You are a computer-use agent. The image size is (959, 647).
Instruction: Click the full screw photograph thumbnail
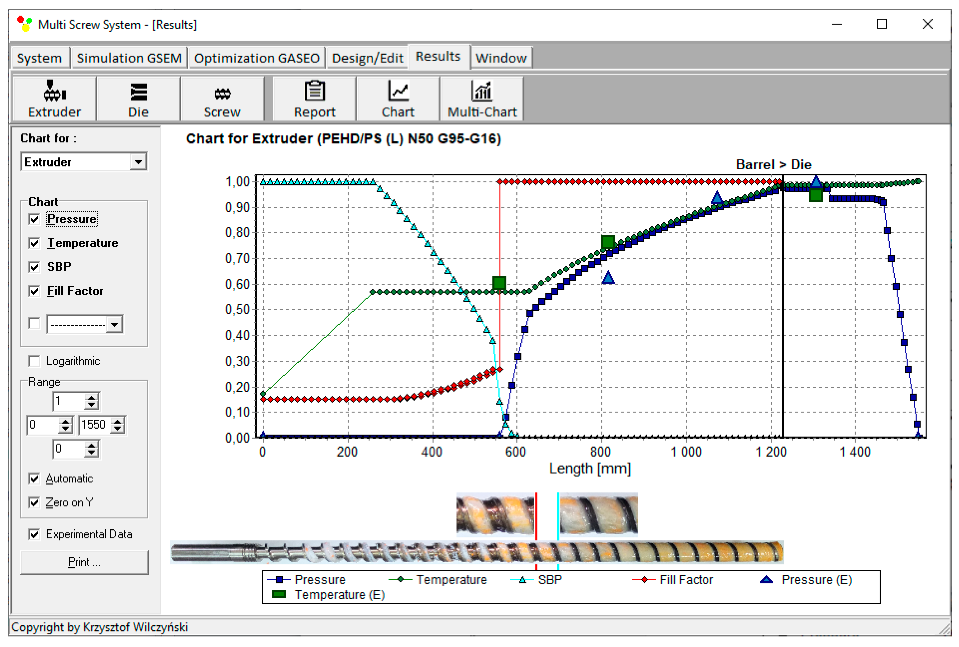pyautogui.click(x=477, y=553)
